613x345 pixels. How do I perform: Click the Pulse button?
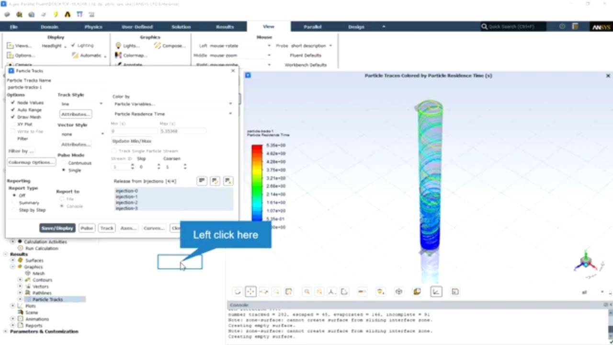[87, 228]
